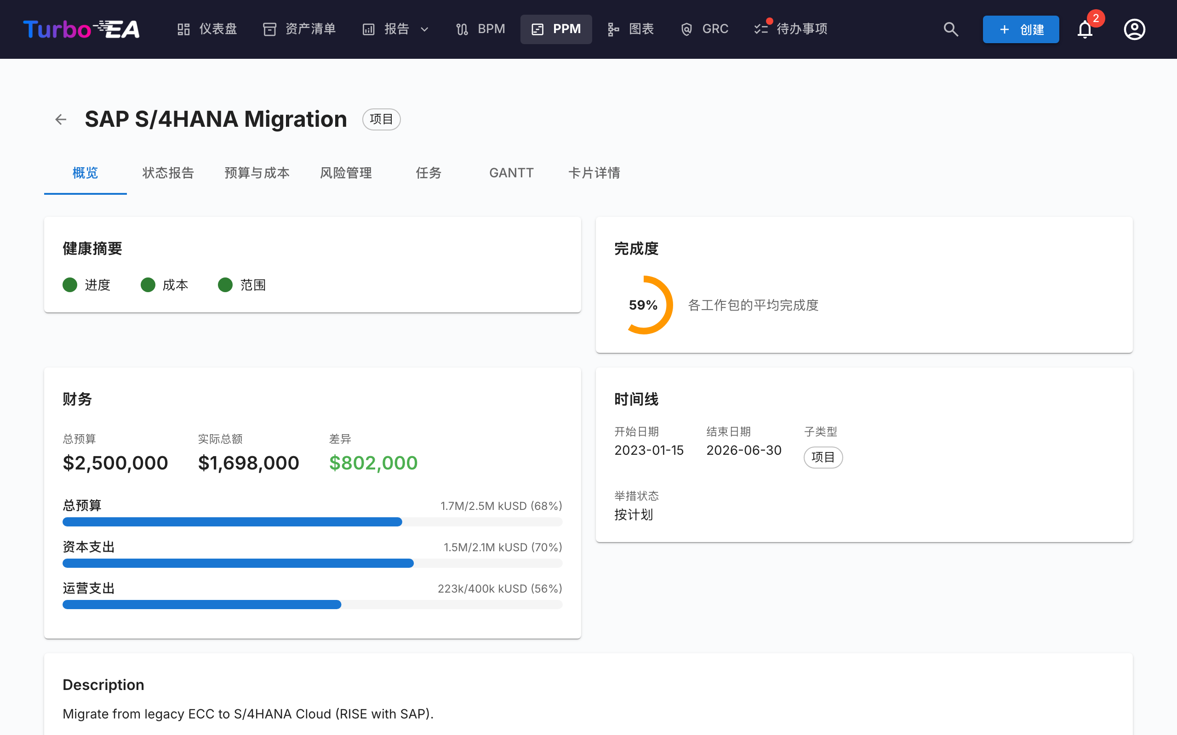1177x735 pixels.
Task: Open 待办事项 in the top navigation
Action: tap(791, 29)
